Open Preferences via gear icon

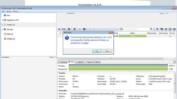(175, 29)
